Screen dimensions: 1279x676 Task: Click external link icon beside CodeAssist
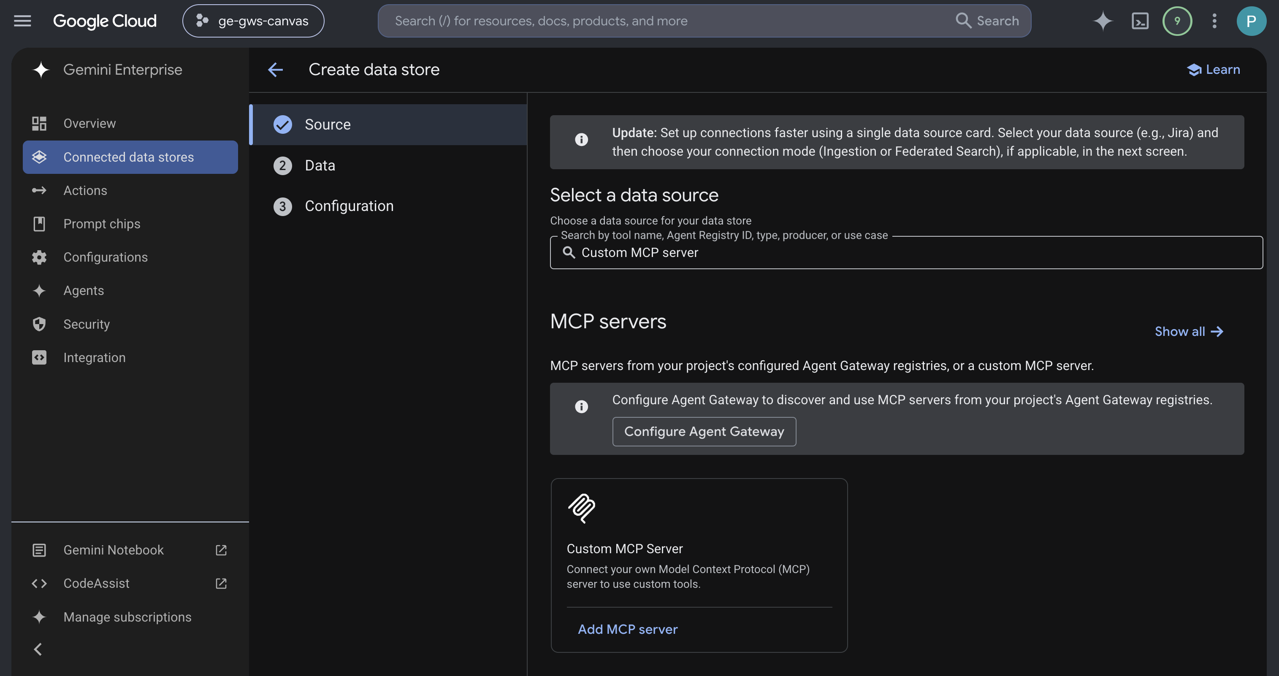tap(221, 584)
